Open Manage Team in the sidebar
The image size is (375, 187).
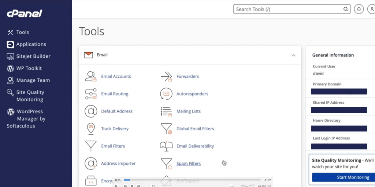(33, 80)
